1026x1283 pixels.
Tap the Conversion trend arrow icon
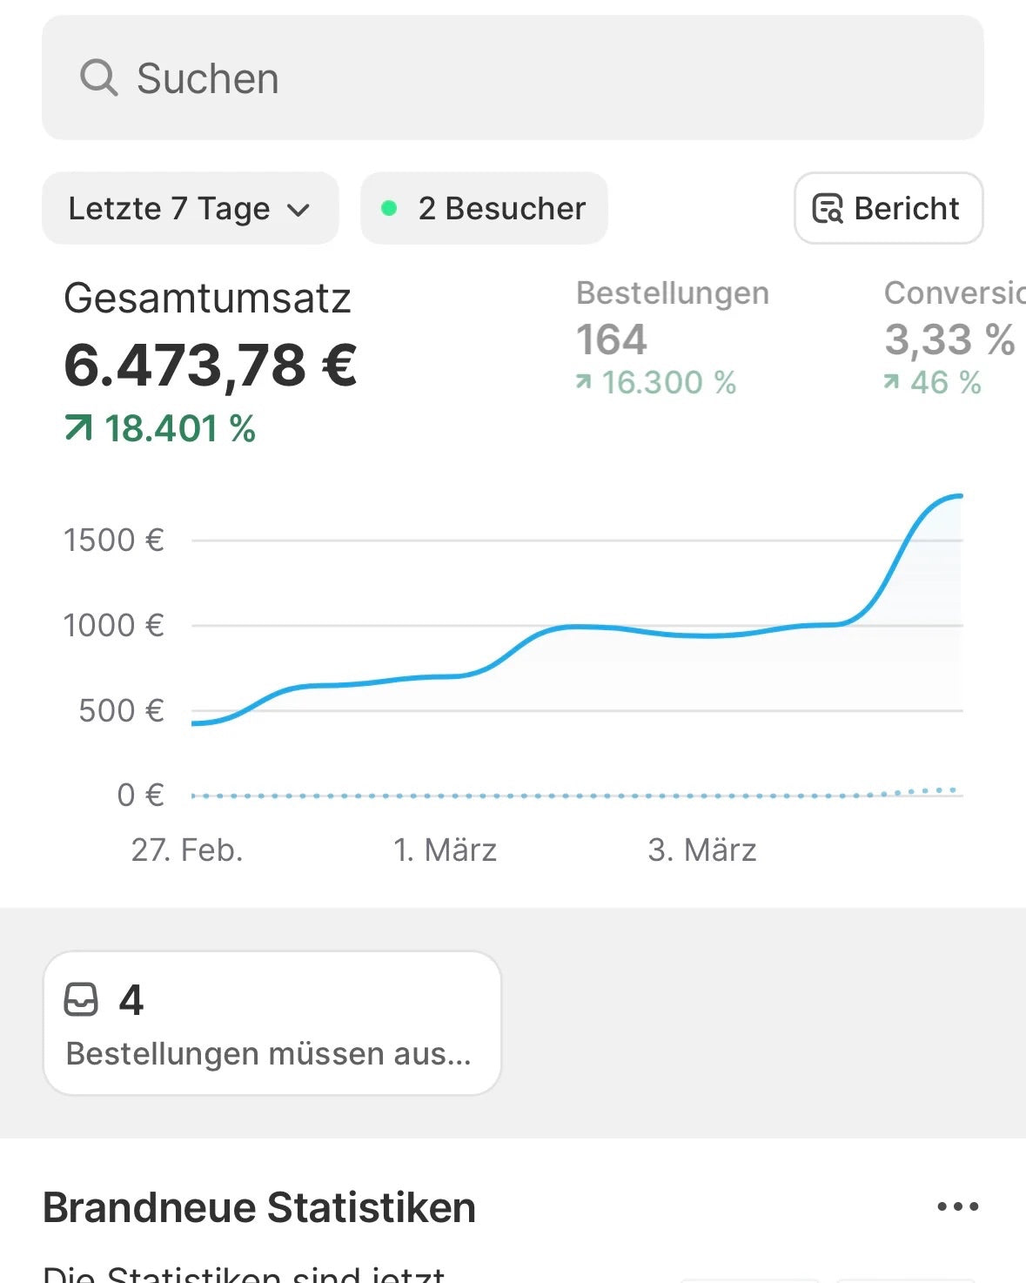891,381
